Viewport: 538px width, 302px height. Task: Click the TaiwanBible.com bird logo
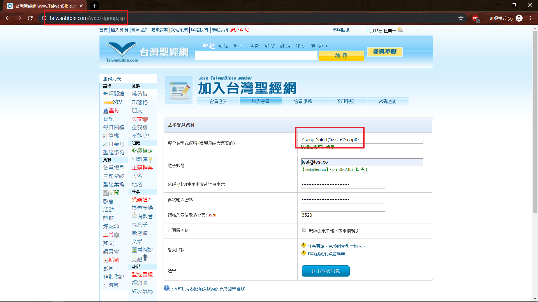pyautogui.click(x=122, y=52)
